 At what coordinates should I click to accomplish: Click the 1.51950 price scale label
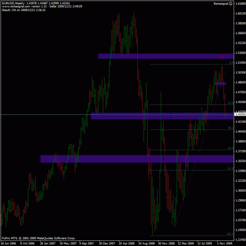coord(240,63)
